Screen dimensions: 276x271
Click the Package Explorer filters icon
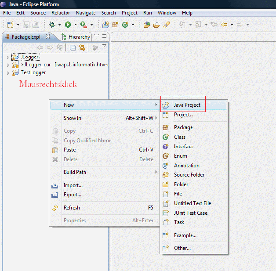95,48
